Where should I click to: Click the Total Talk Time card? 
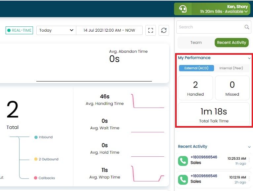(x=214, y=114)
